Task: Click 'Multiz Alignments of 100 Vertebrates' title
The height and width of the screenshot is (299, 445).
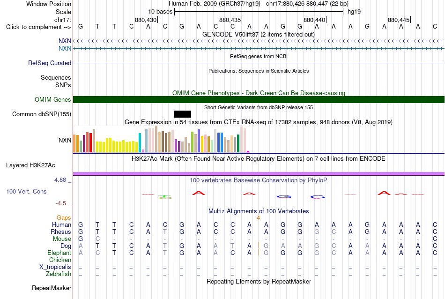Action: (259, 211)
